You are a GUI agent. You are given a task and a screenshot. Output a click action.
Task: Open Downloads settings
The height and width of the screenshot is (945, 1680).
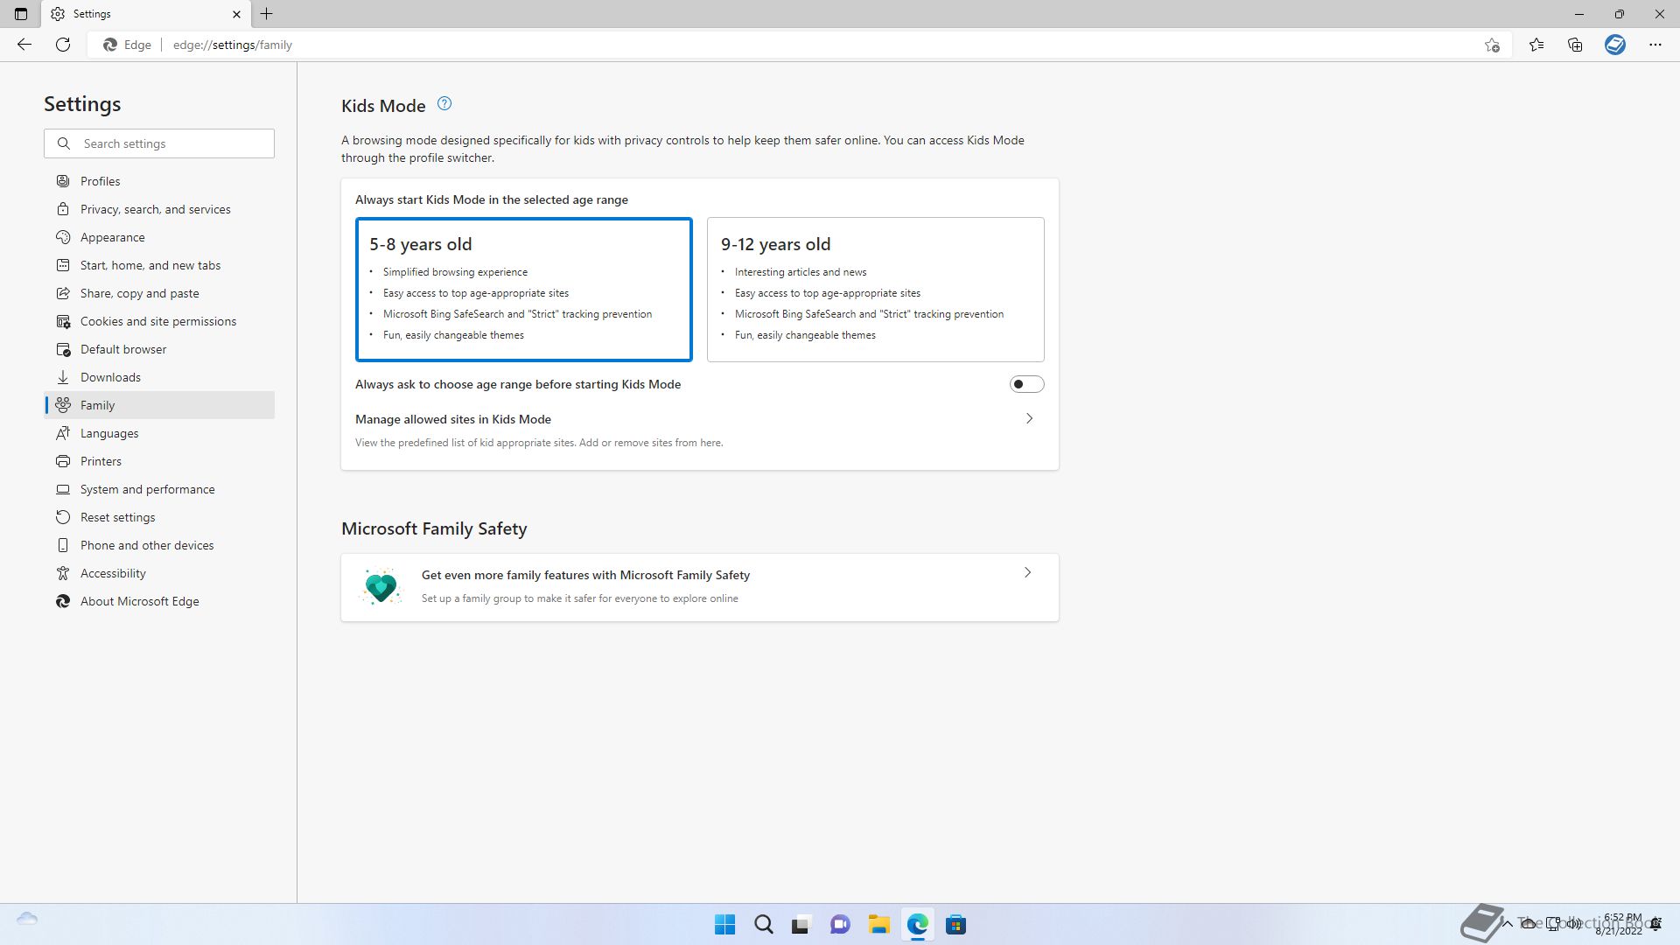point(159,377)
